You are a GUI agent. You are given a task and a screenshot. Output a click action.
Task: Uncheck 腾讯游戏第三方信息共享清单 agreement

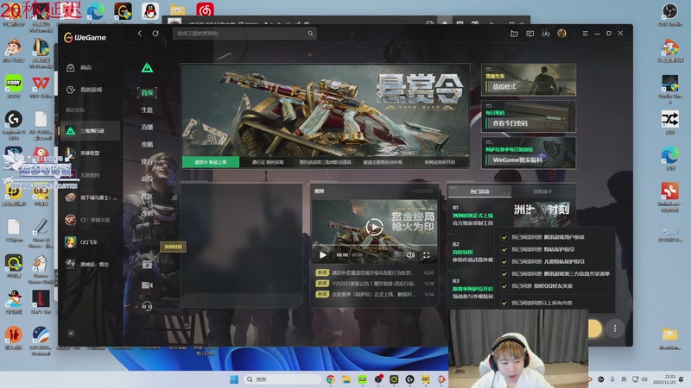click(504, 273)
